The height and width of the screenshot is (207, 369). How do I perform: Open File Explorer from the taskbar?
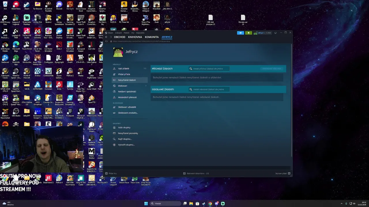[x=191, y=204]
